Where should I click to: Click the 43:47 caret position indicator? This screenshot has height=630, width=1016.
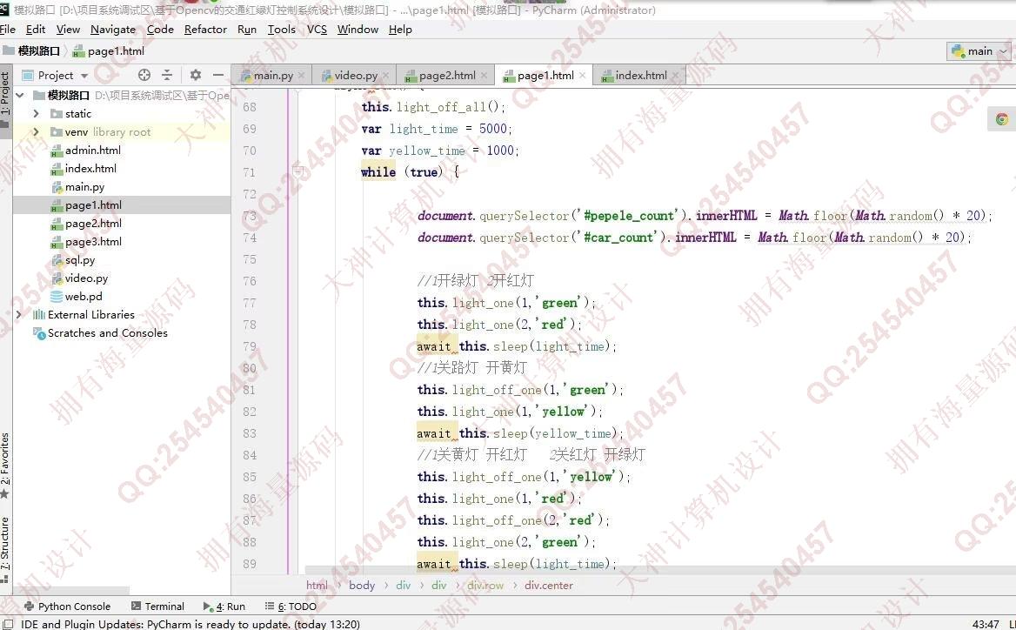point(986,624)
